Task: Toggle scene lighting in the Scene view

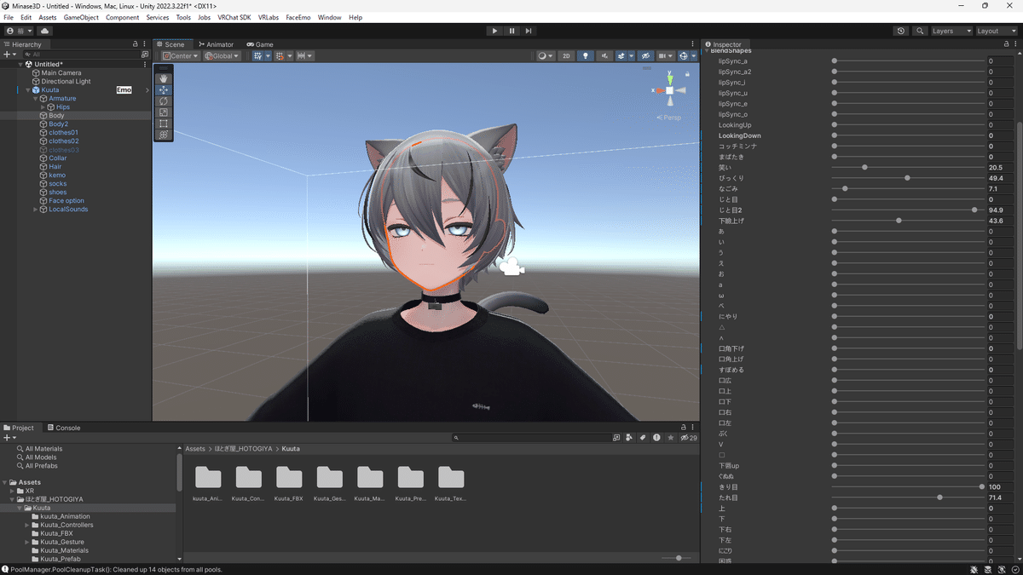Action: [586, 55]
